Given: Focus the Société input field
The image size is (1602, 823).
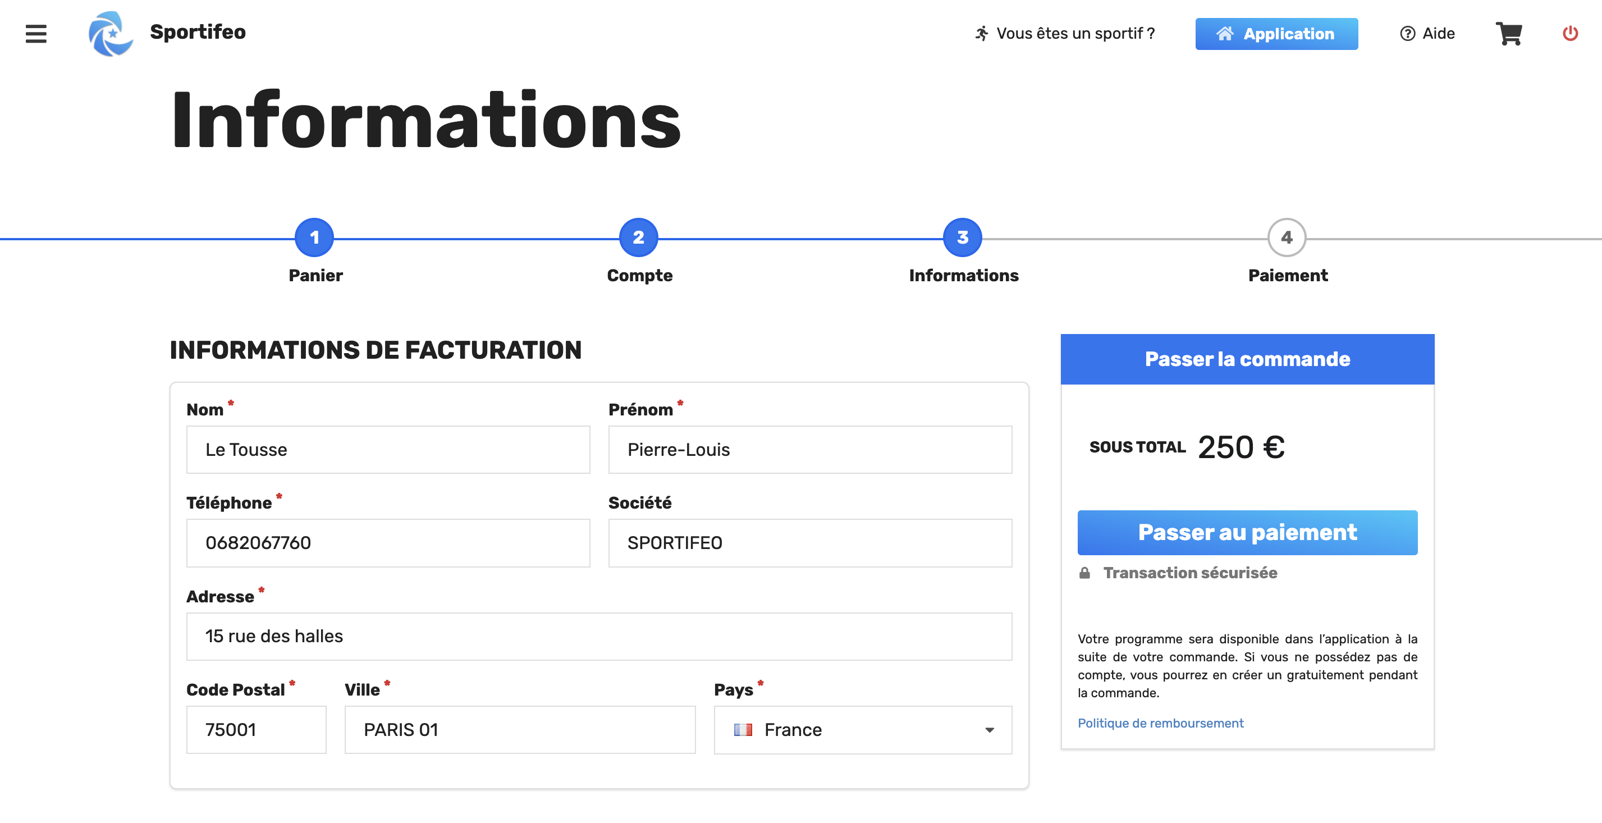Looking at the screenshot, I should tap(810, 543).
